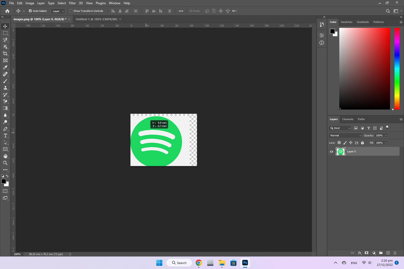Enable Show Transform Controls checkbox

pos(71,11)
